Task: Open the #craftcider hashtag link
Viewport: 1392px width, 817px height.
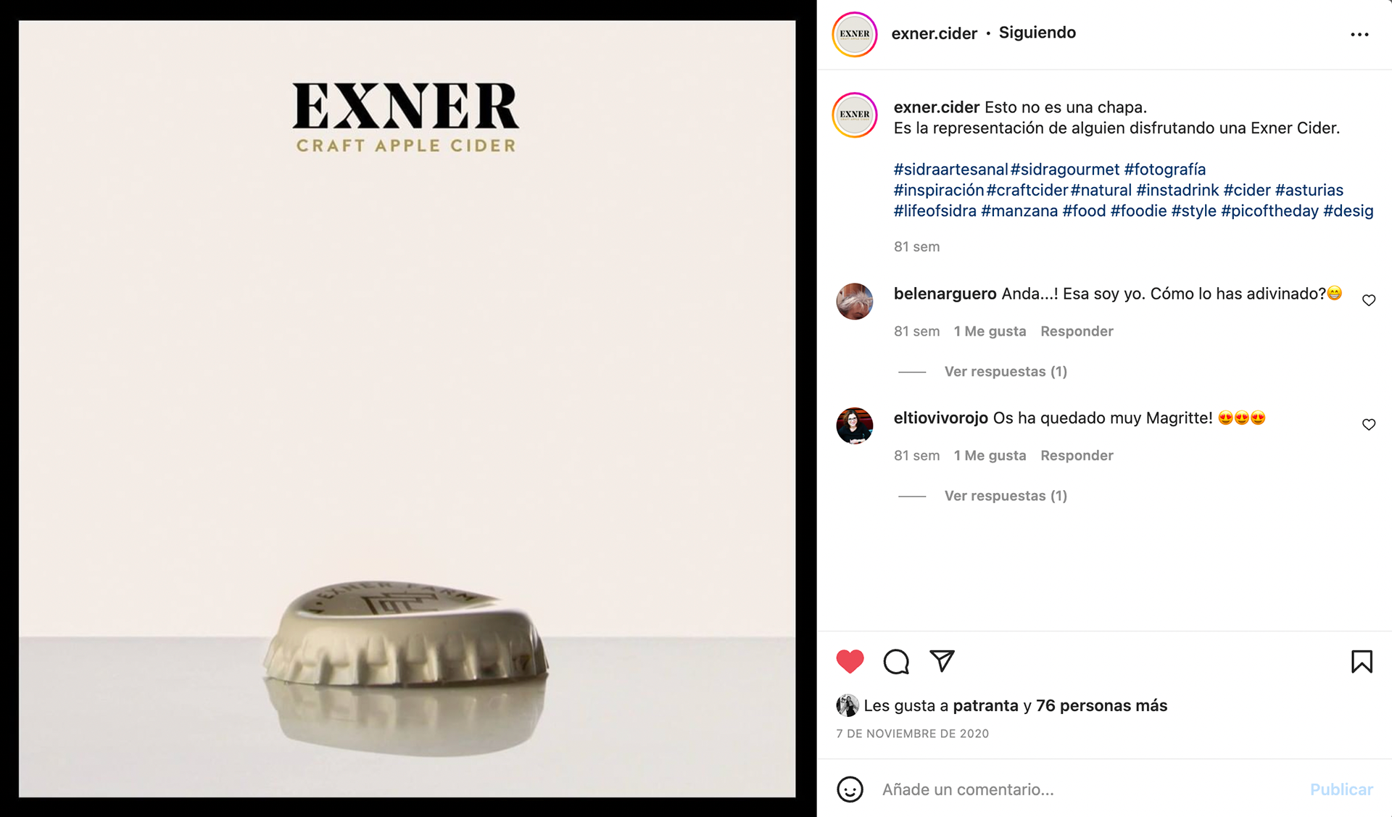Action: click(x=1027, y=190)
